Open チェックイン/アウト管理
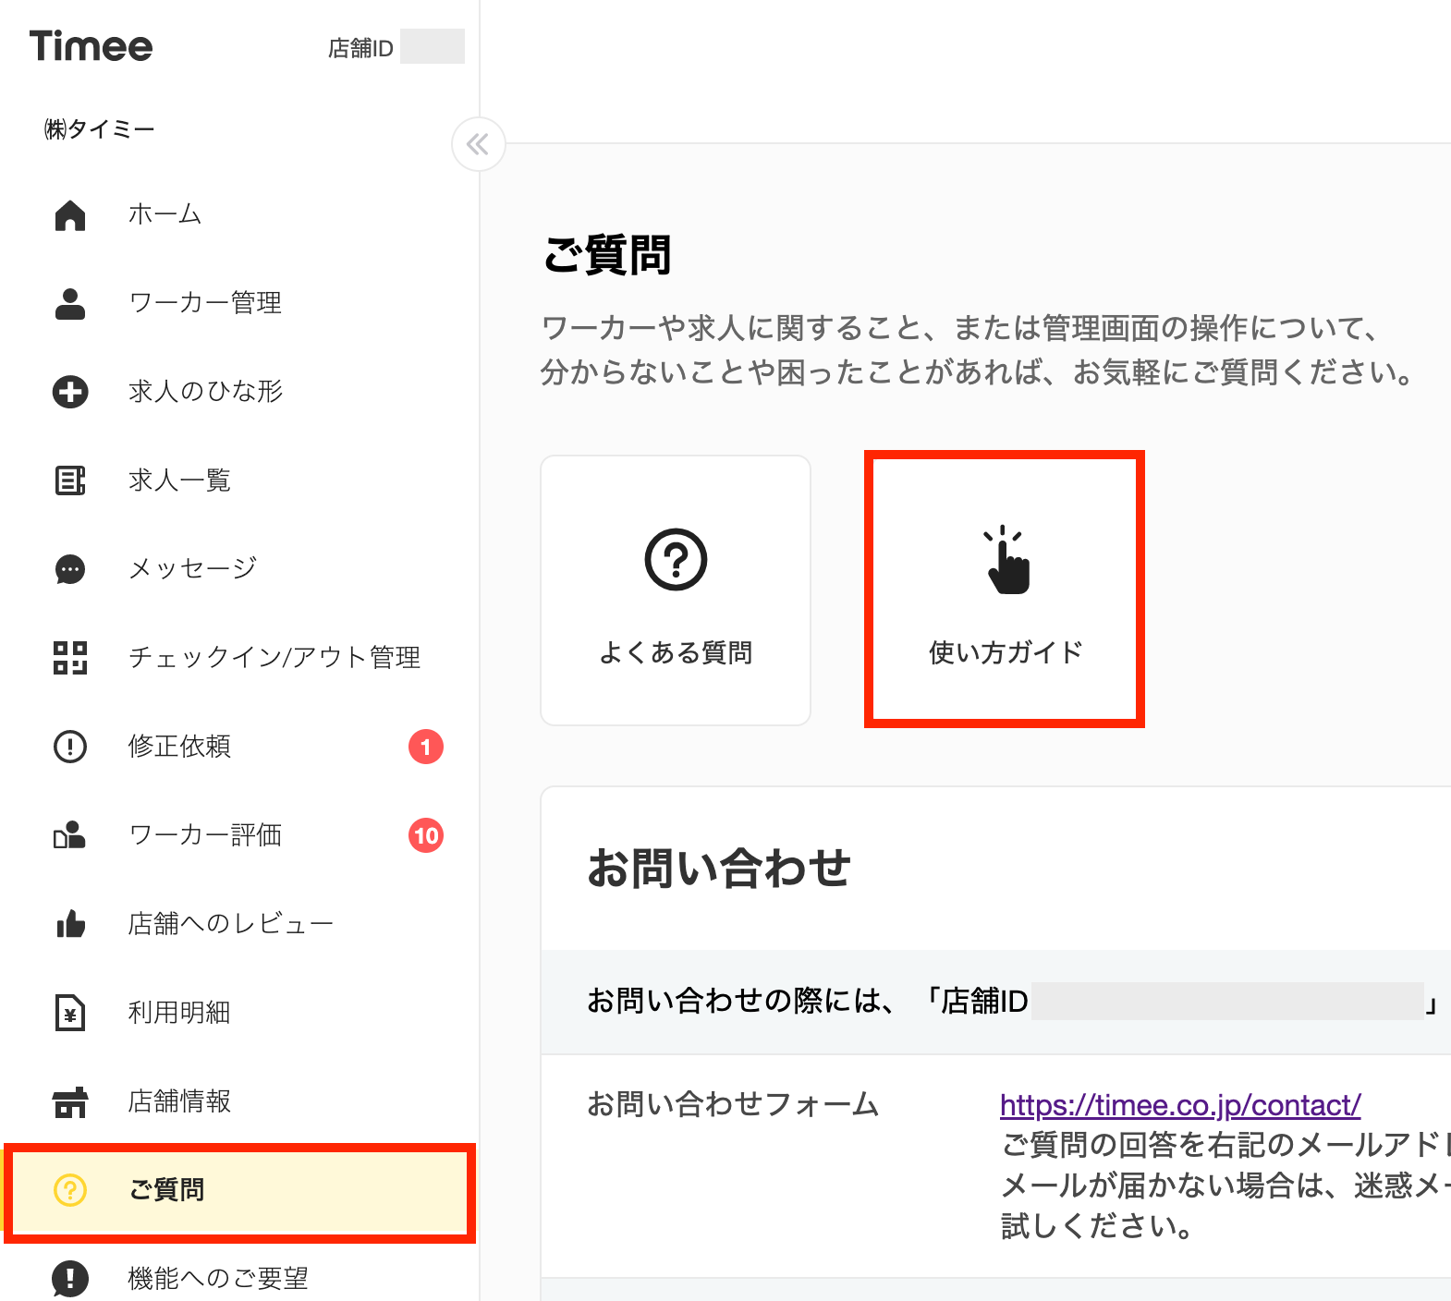Screen dimensions: 1451x1301 274,658
